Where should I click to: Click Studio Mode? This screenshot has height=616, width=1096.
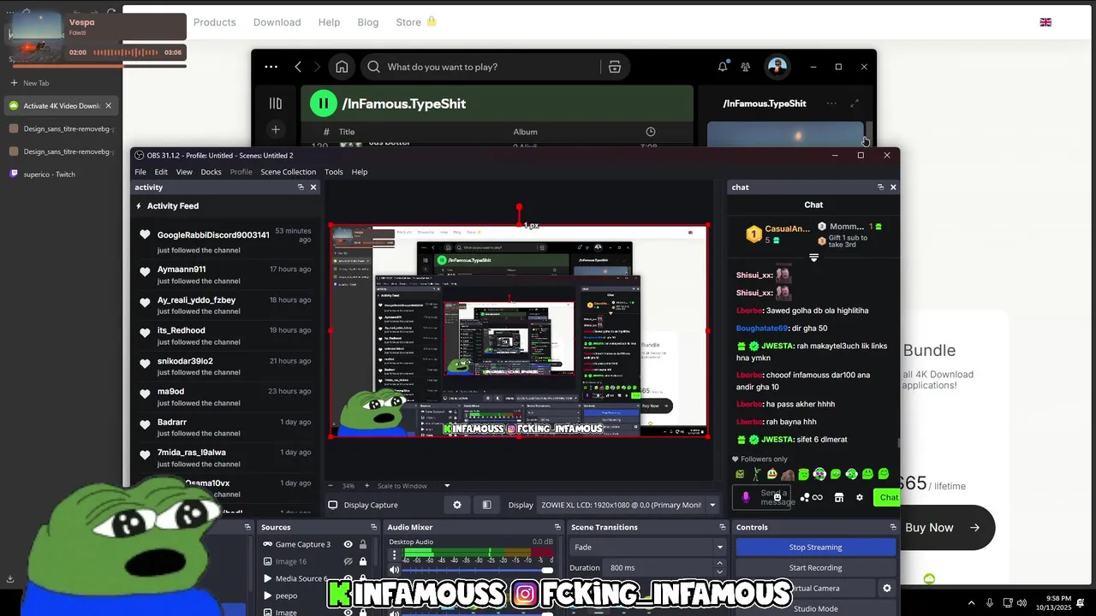point(815,609)
